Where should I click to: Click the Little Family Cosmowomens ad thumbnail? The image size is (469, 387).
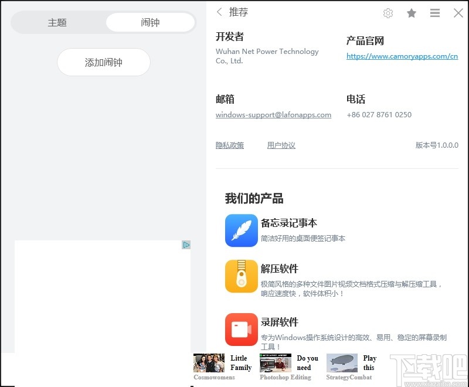point(209,364)
